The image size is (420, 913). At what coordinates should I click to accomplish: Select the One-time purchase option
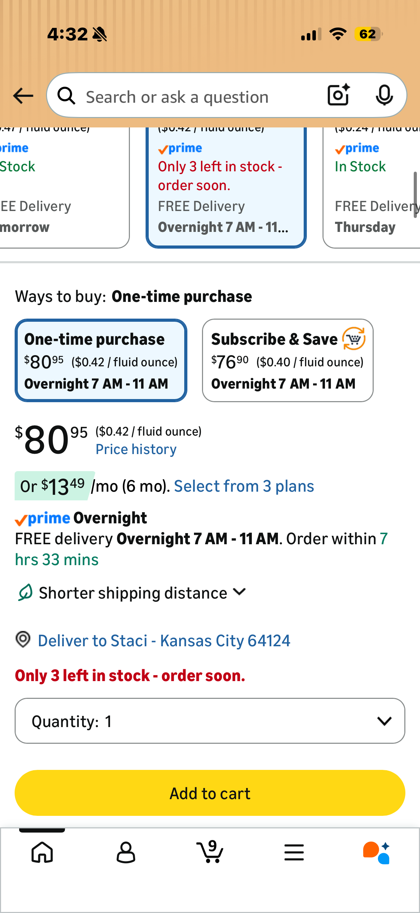[101, 360]
